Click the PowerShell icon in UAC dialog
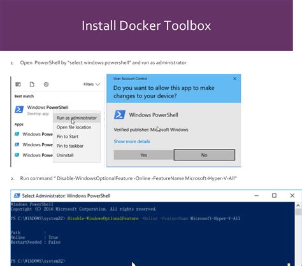The height and width of the screenshot is (266, 302). [120, 115]
